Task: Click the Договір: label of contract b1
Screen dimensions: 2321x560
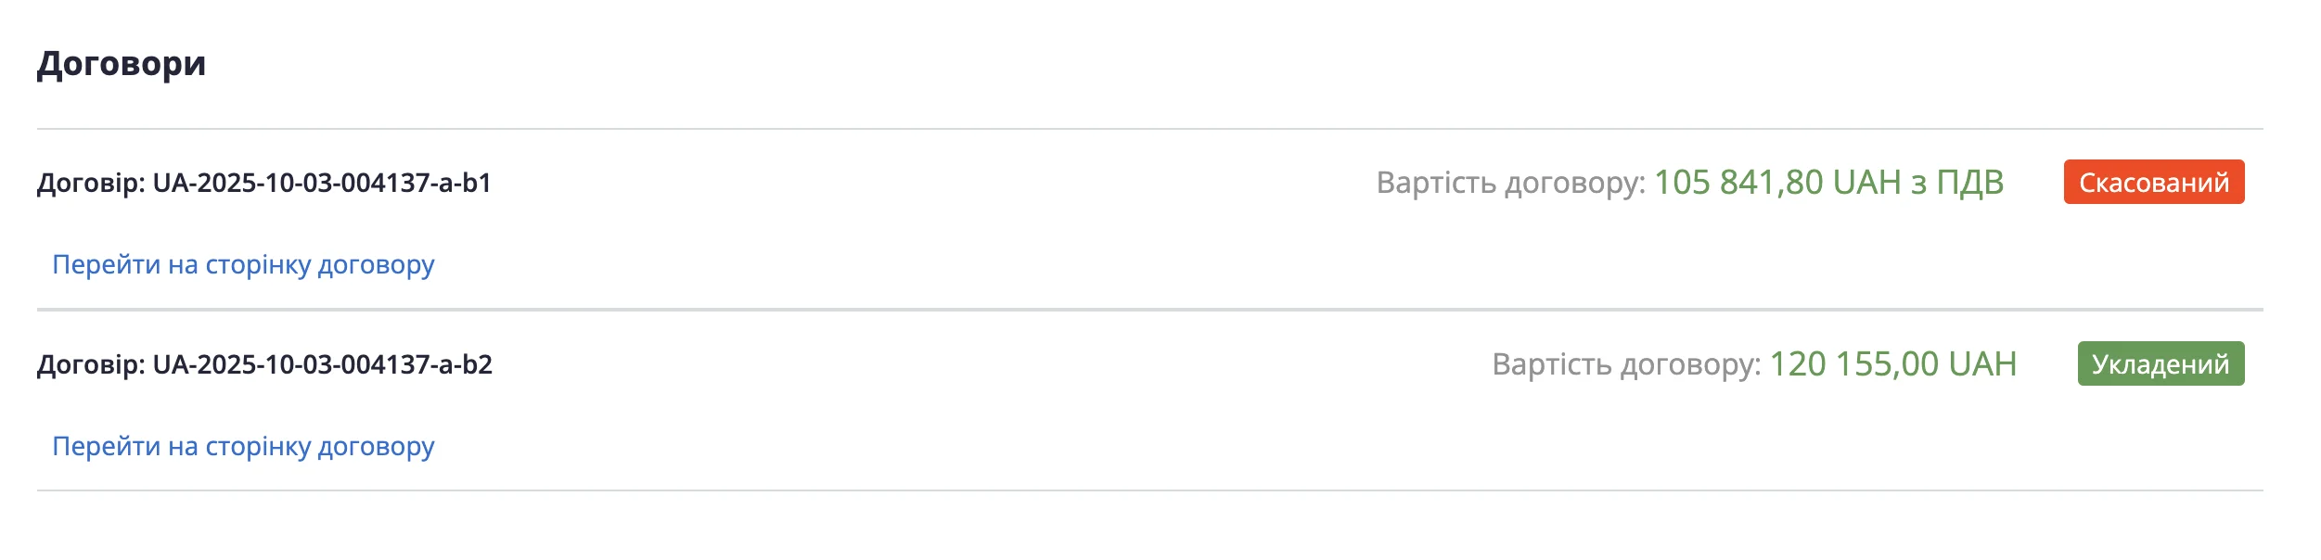Action: [x=91, y=184]
